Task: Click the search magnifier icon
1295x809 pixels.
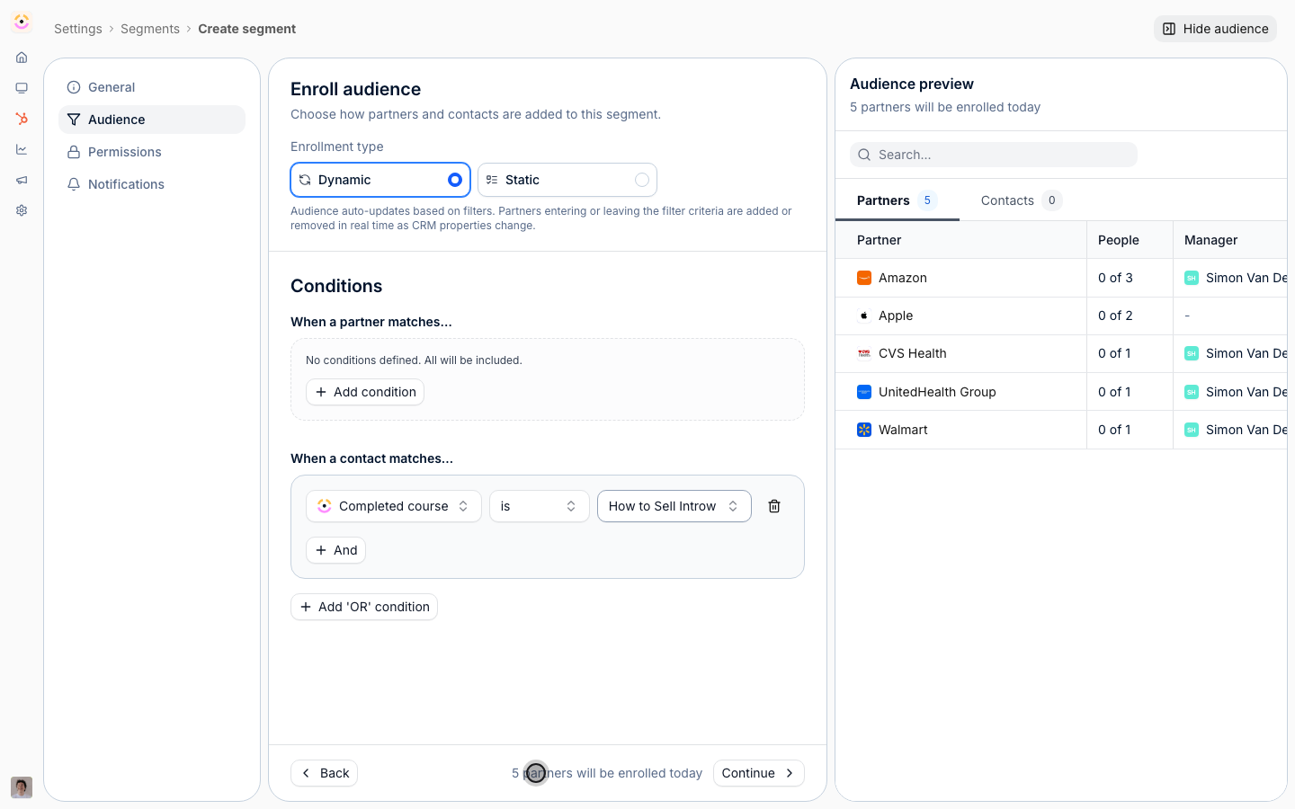Action: coord(864,155)
